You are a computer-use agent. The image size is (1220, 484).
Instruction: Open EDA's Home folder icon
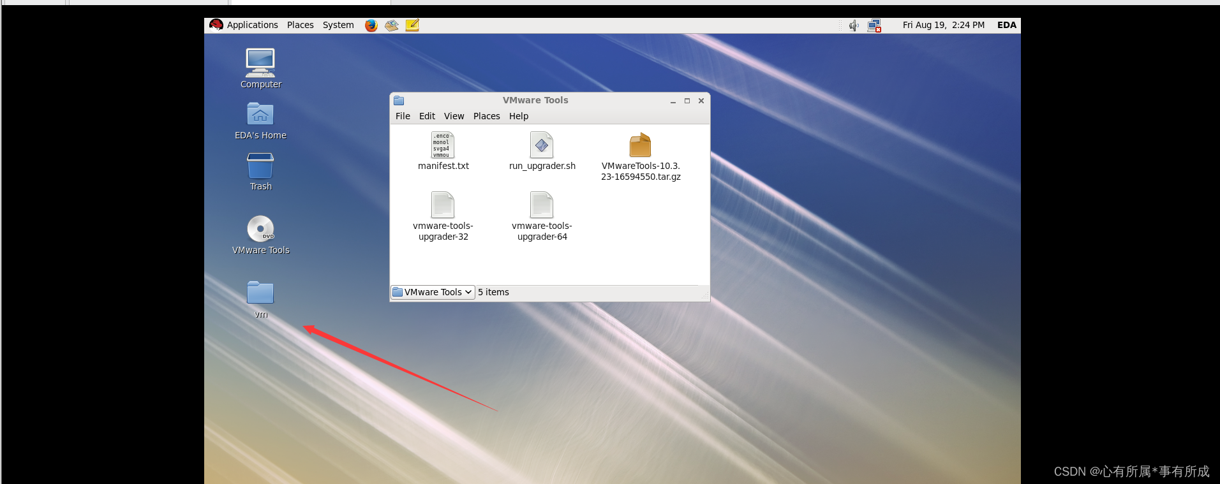[260, 114]
